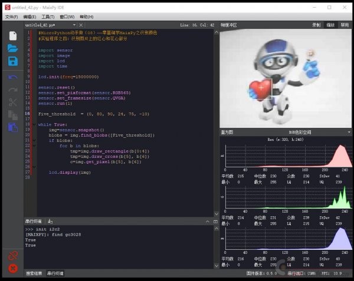
Task: Cut selection with the scissors icon
Action: pos(13,102)
